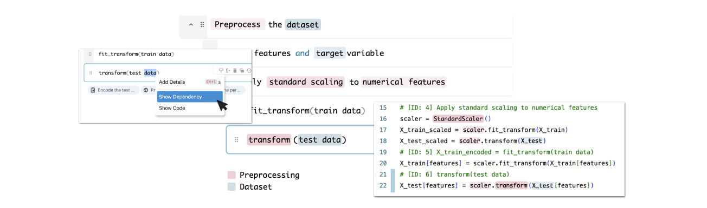The height and width of the screenshot is (208, 707).
Task: Click the 'standard scaling' highlighted phrase
Action: tap(306, 82)
